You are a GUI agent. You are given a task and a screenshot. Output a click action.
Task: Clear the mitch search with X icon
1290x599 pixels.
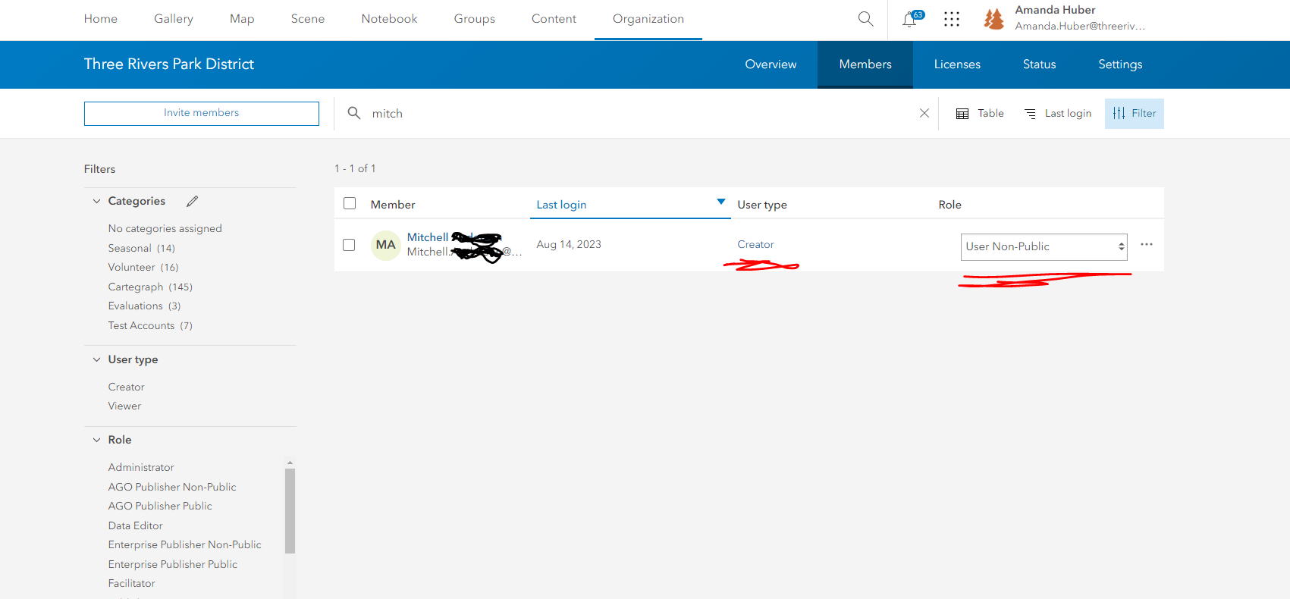pos(924,113)
